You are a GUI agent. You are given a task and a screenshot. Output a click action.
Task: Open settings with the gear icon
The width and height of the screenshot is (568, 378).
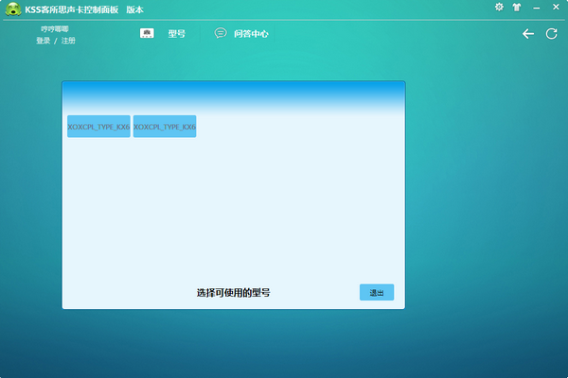coord(499,7)
